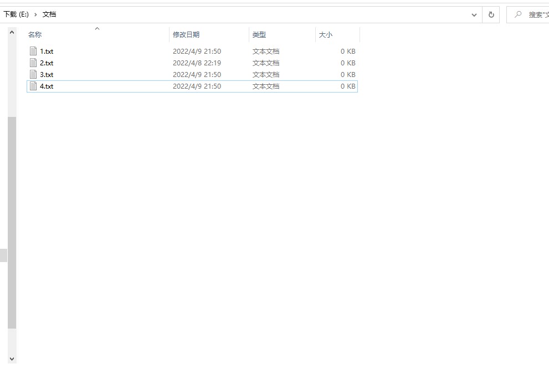Click the 2.txt file icon

pos(33,63)
